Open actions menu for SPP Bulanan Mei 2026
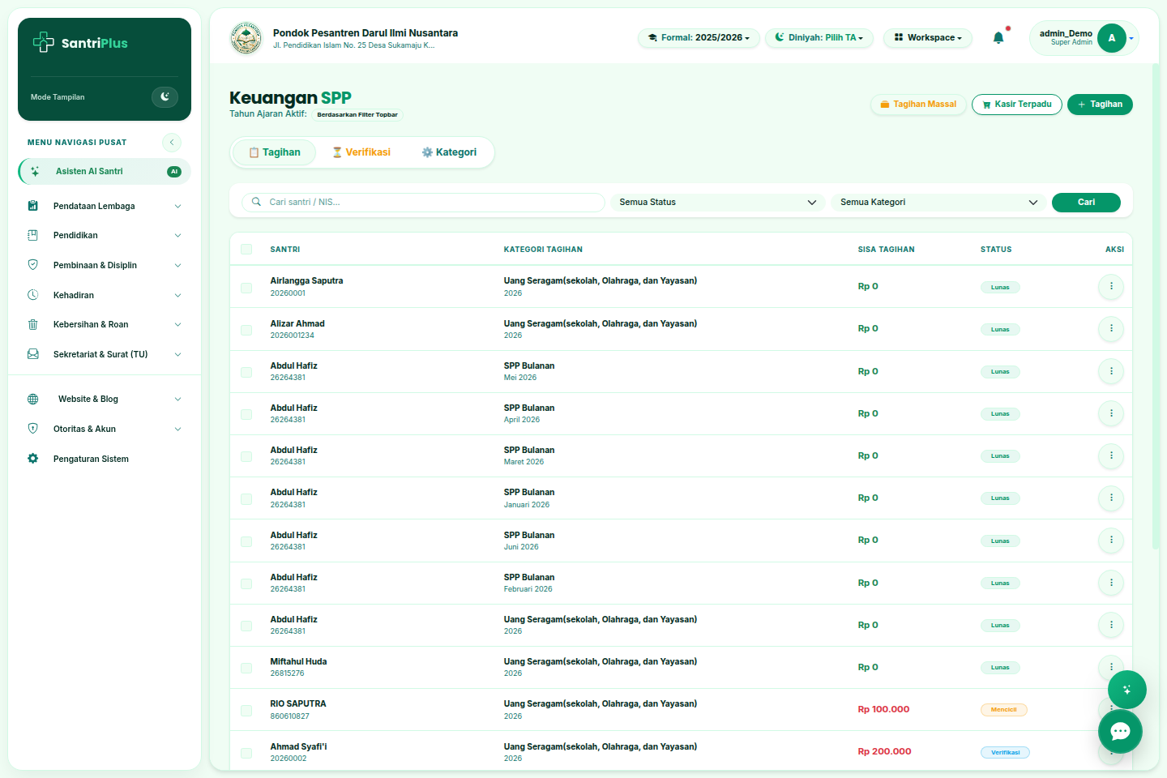This screenshot has width=1167, height=778. [x=1111, y=371]
